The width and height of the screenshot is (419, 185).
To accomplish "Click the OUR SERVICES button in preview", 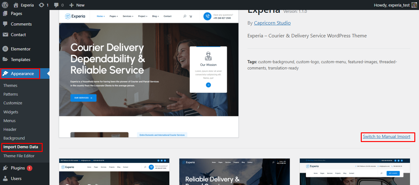I will 83,98.
